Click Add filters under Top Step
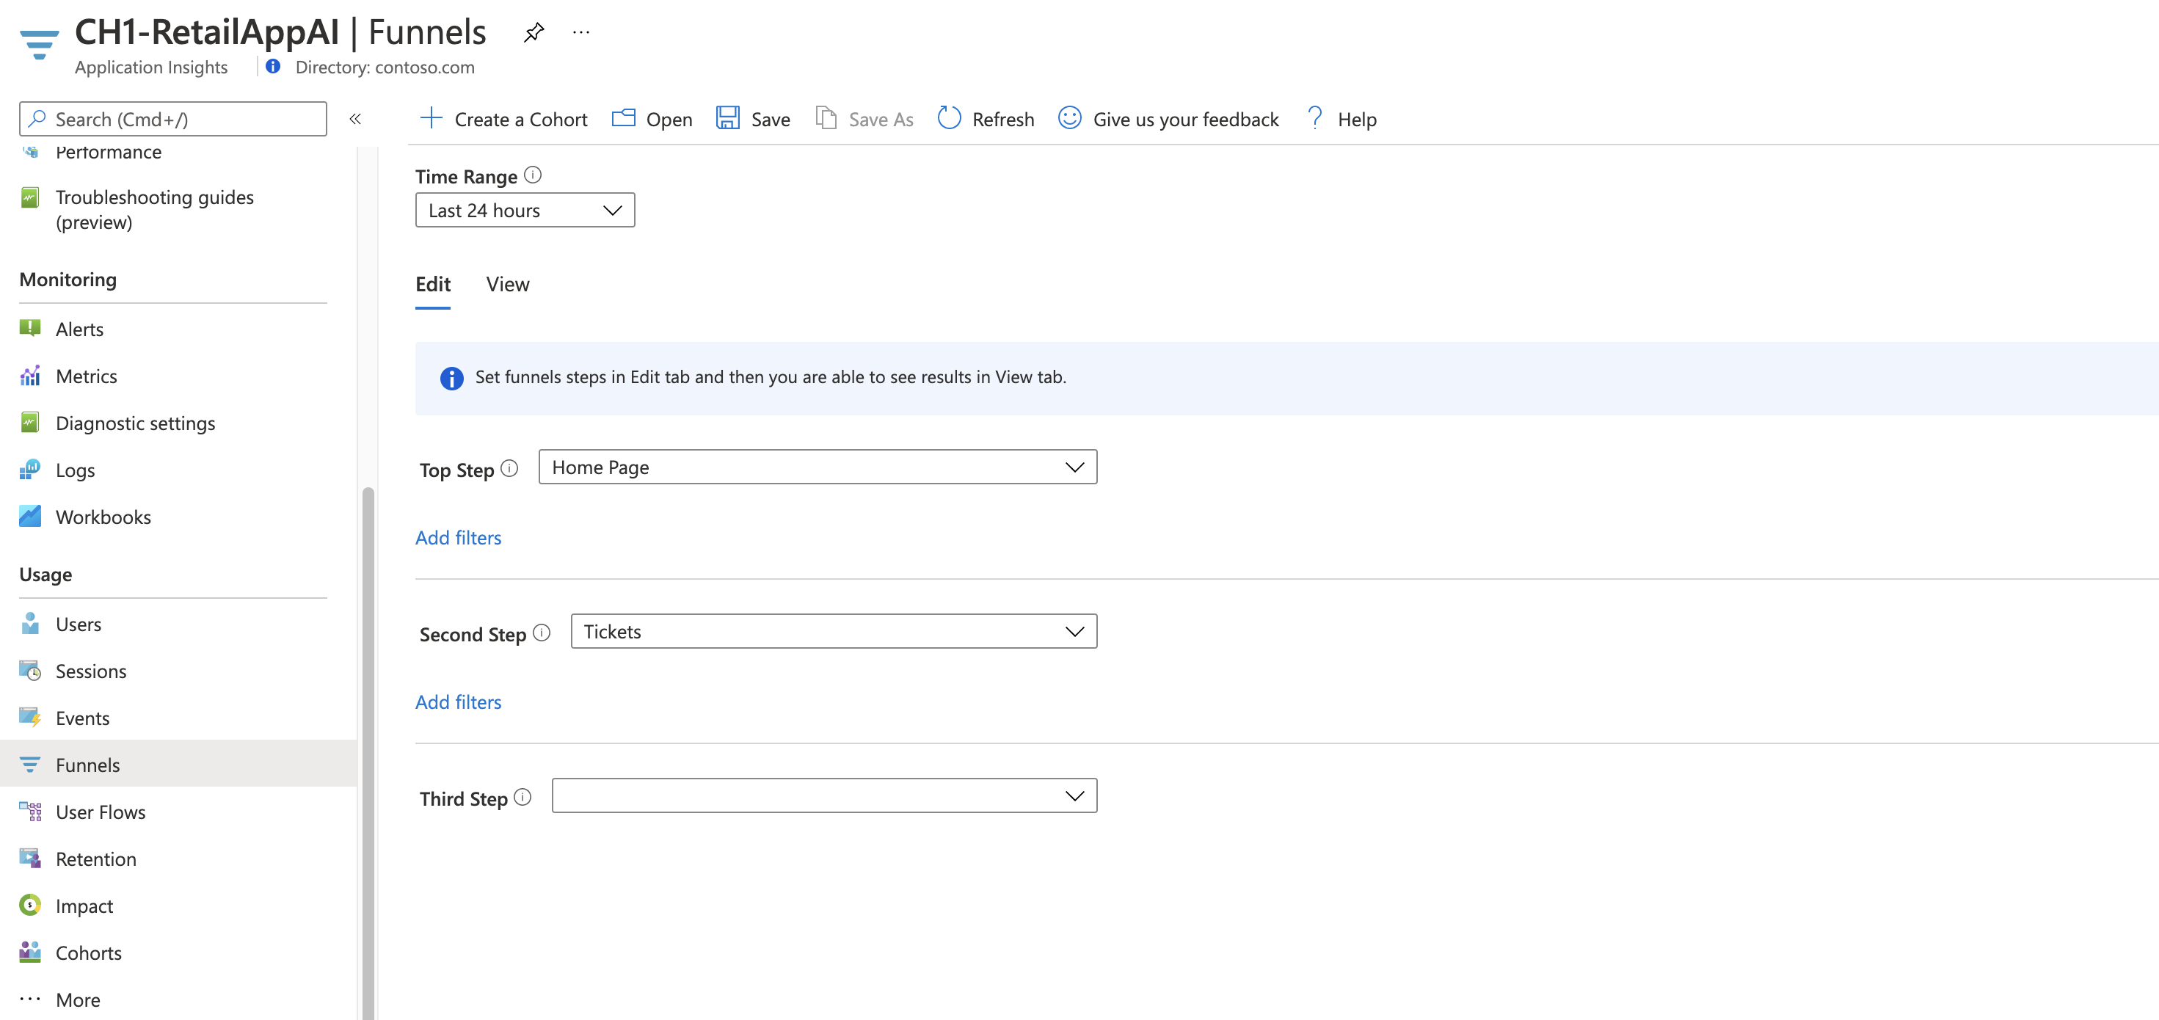The height and width of the screenshot is (1020, 2159). 459,537
